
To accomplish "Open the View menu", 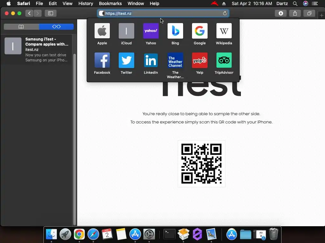I will [67, 3].
